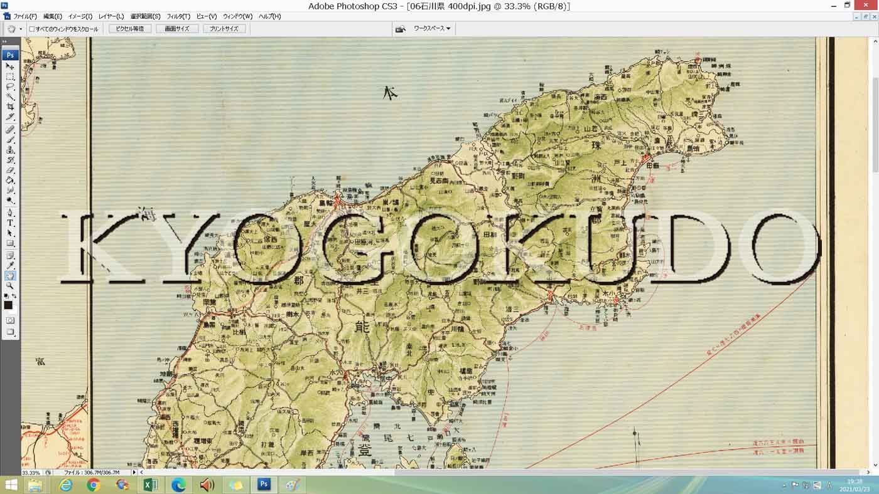Expand the status bar info arrow menu
This screenshot has width=879, height=494.
(134, 472)
